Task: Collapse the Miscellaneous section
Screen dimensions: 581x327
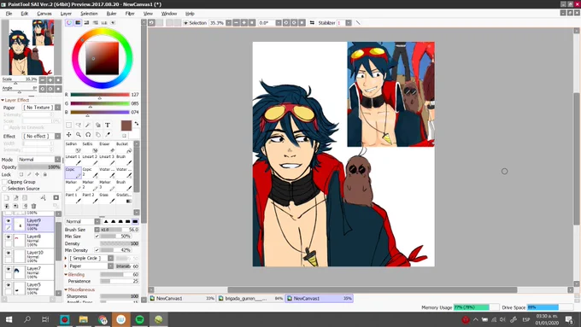Action: (66, 289)
